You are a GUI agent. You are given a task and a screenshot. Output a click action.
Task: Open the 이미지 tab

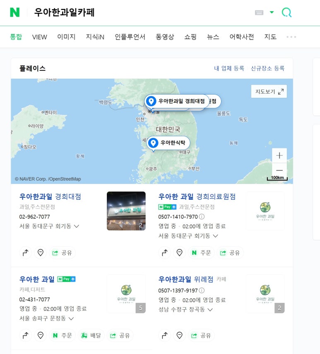click(66, 37)
